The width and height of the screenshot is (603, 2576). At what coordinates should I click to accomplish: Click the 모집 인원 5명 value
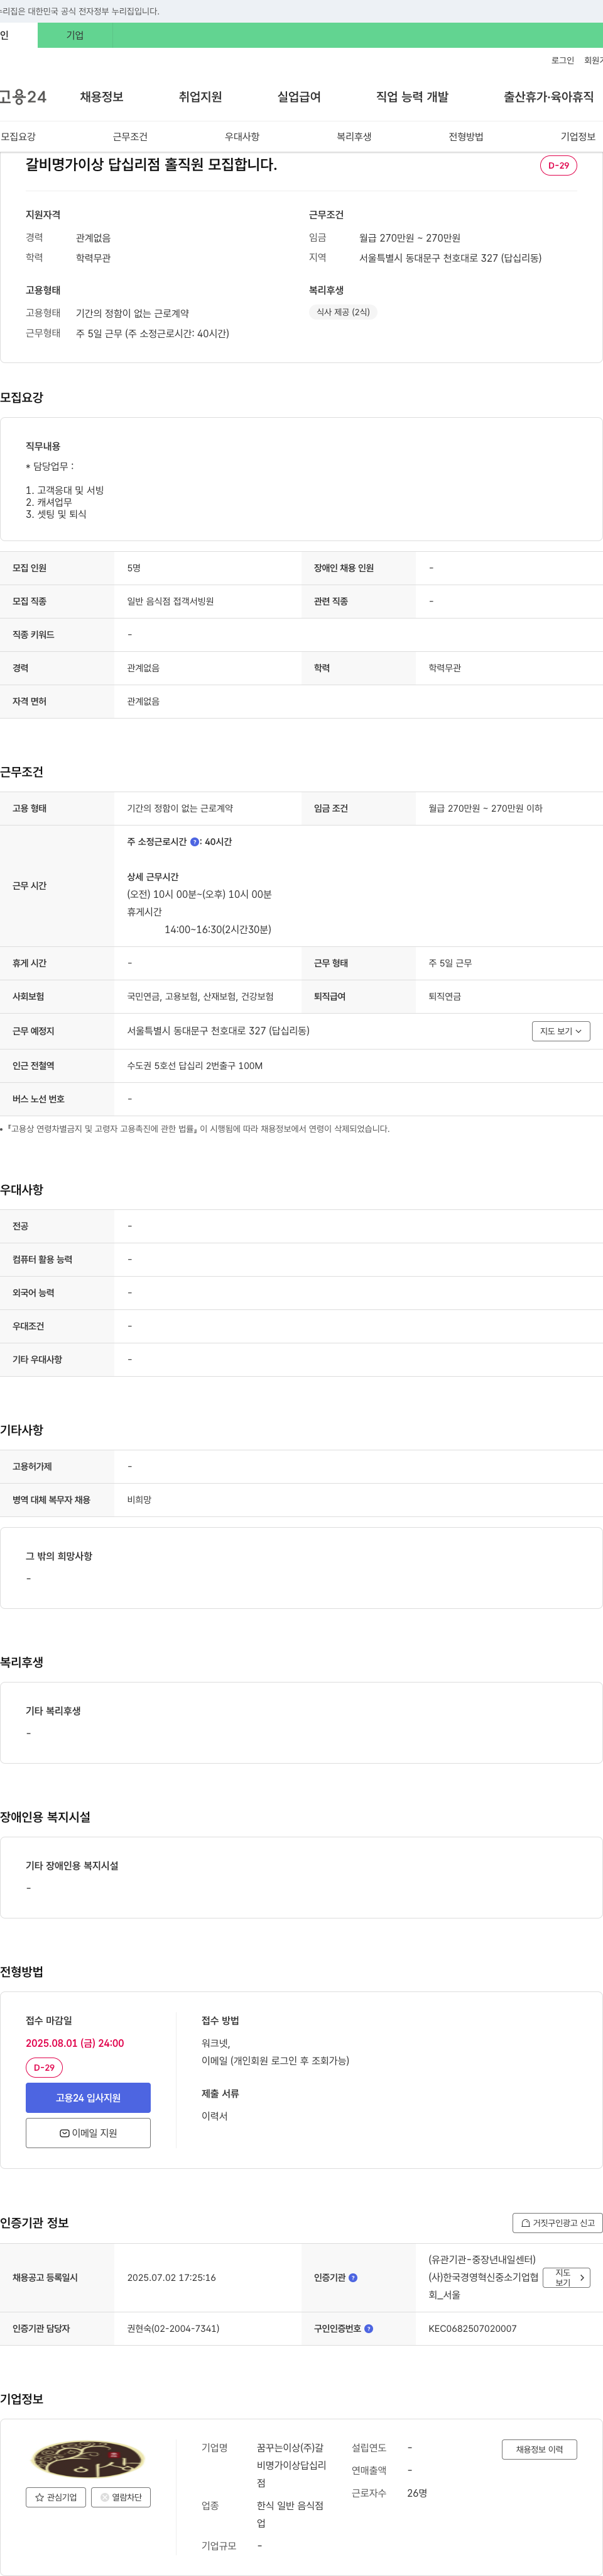coord(134,568)
